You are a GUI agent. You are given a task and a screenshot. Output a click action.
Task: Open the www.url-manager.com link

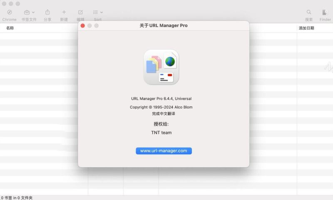(164, 151)
